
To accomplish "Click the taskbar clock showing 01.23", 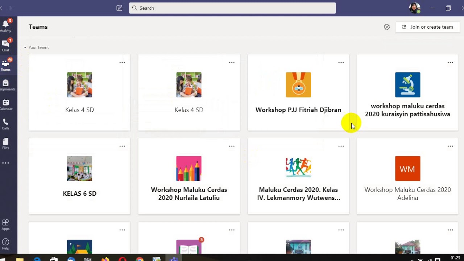I will coord(455,258).
